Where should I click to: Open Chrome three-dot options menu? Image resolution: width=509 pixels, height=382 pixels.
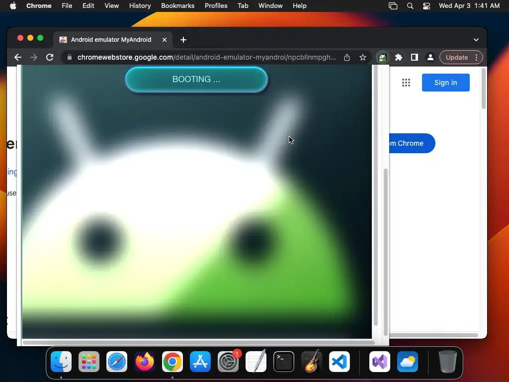pyautogui.click(x=477, y=58)
